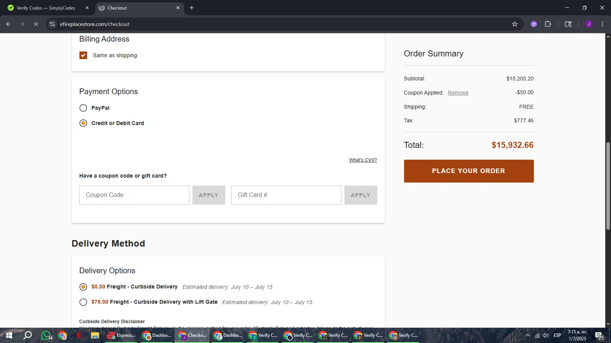611x343 pixels.
Task: Select the Checkout browser tab
Action: 138,8
